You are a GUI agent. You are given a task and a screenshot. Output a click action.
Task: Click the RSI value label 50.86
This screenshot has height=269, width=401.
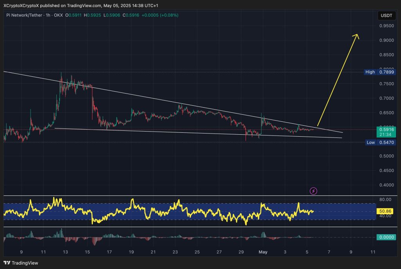click(385, 211)
